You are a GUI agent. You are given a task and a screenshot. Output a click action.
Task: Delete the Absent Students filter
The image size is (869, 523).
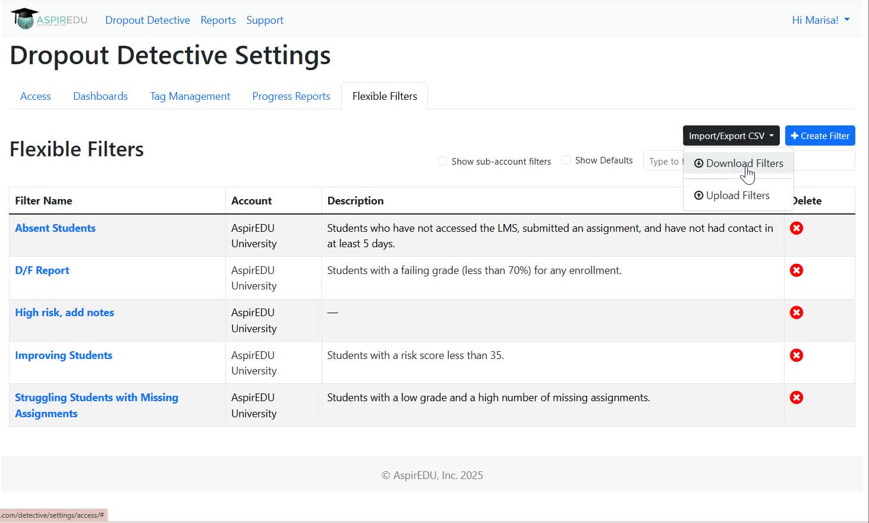[796, 228]
